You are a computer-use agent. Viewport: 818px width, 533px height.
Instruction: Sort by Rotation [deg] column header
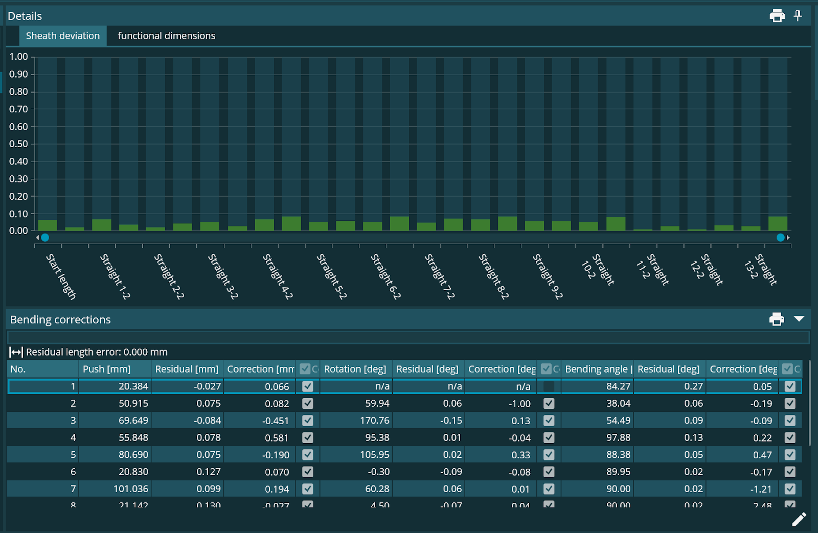tap(356, 369)
